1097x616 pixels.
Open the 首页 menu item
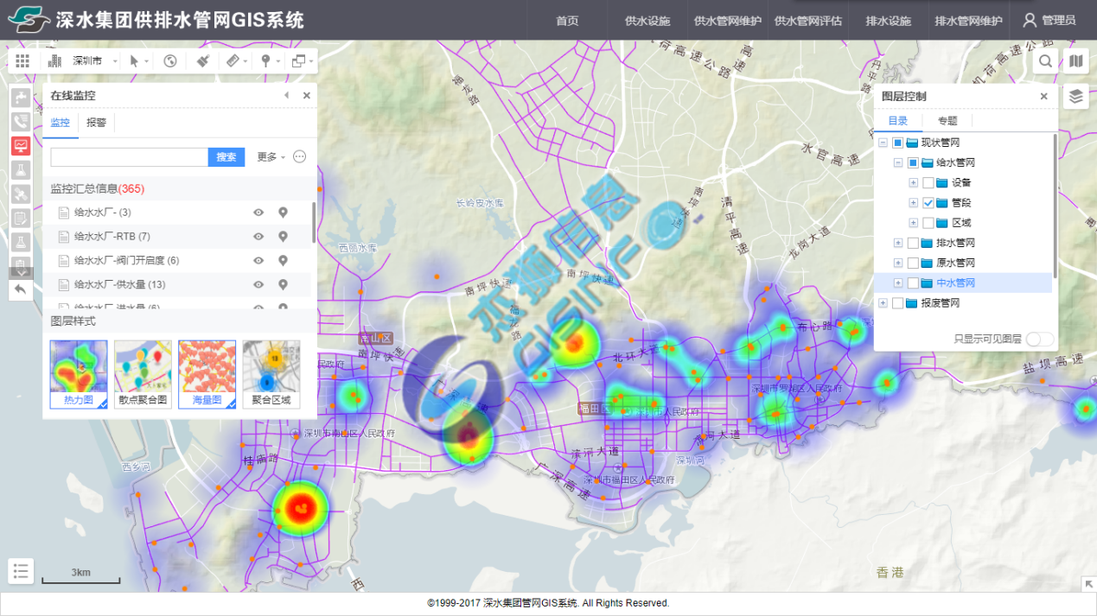(567, 21)
